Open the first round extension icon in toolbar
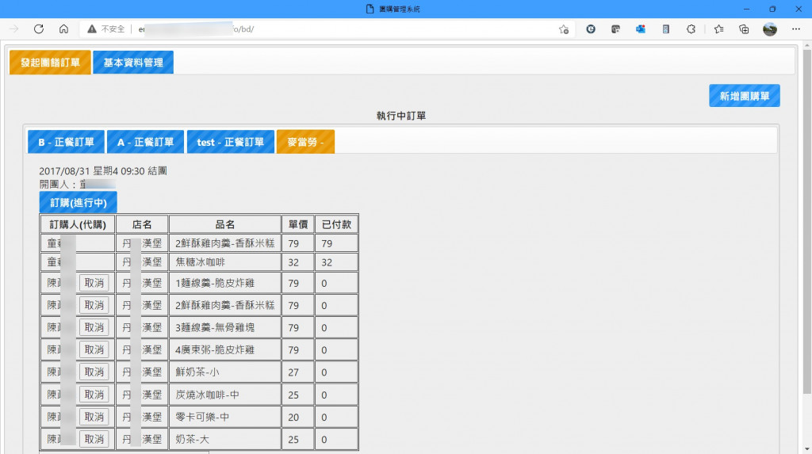 tap(590, 29)
